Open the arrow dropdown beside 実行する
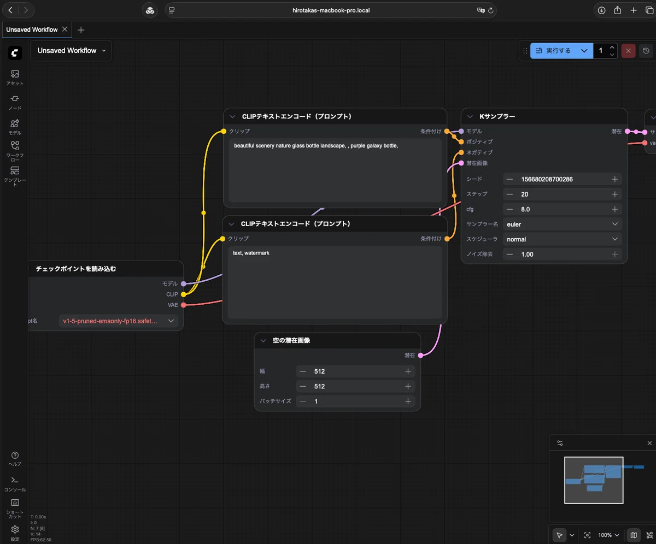656x544 pixels. (584, 51)
